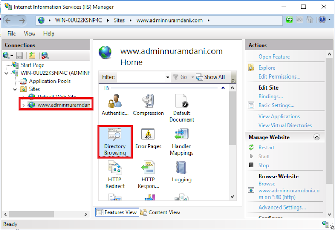Collapse the IIS features group
Viewport: 335px width, 230px height.
pyautogui.click(x=223, y=88)
